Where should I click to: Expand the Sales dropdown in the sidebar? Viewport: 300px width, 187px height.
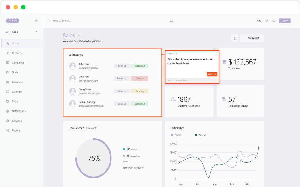tap(36, 32)
